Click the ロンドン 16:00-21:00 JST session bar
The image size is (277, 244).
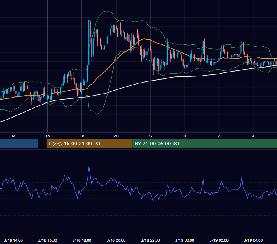(x=90, y=144)
